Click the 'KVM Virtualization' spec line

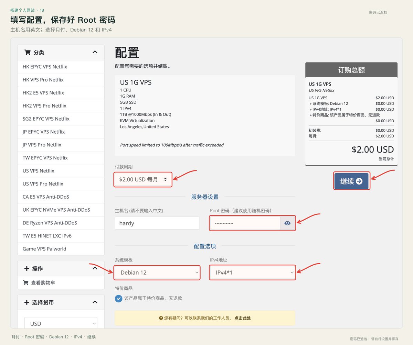click(x=137, y=121)
